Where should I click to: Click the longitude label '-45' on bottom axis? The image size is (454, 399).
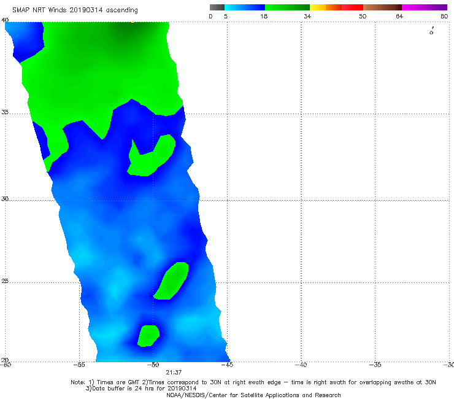227,365
